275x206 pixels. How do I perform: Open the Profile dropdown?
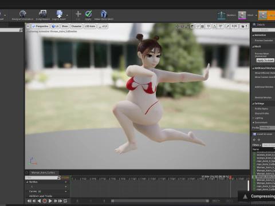click(268, 128)
